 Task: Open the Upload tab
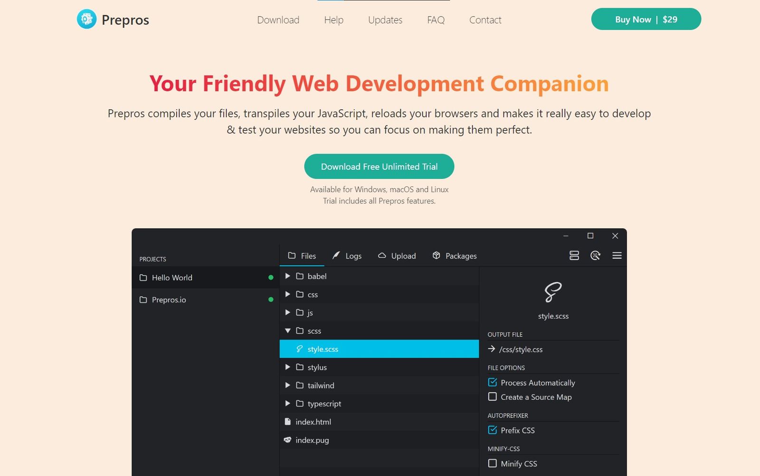397,256
